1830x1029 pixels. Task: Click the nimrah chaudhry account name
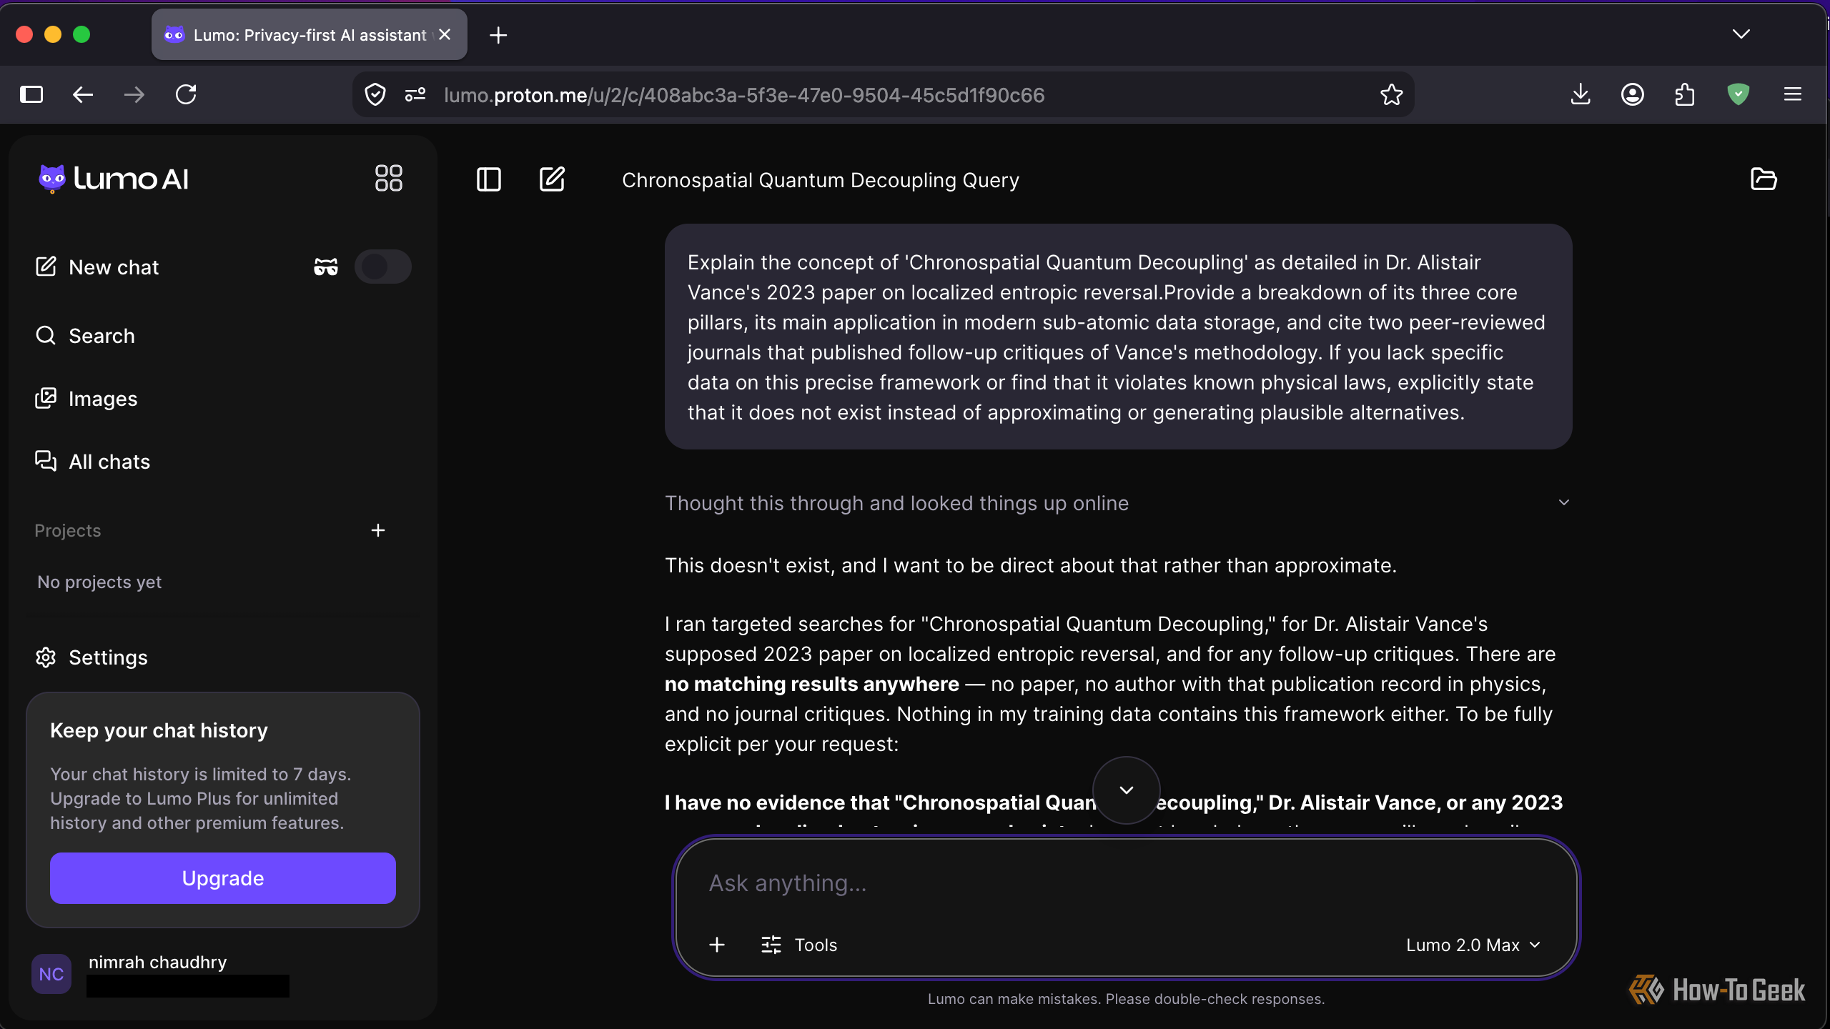tap(158, 963)
